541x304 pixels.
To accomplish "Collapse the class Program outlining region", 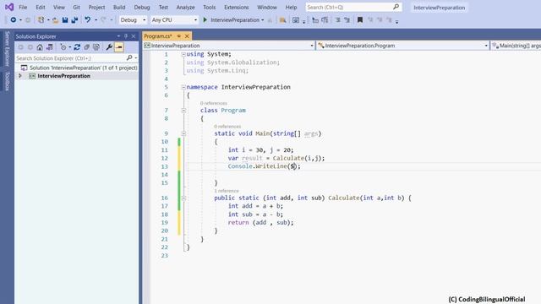I will tap(183, 111).
